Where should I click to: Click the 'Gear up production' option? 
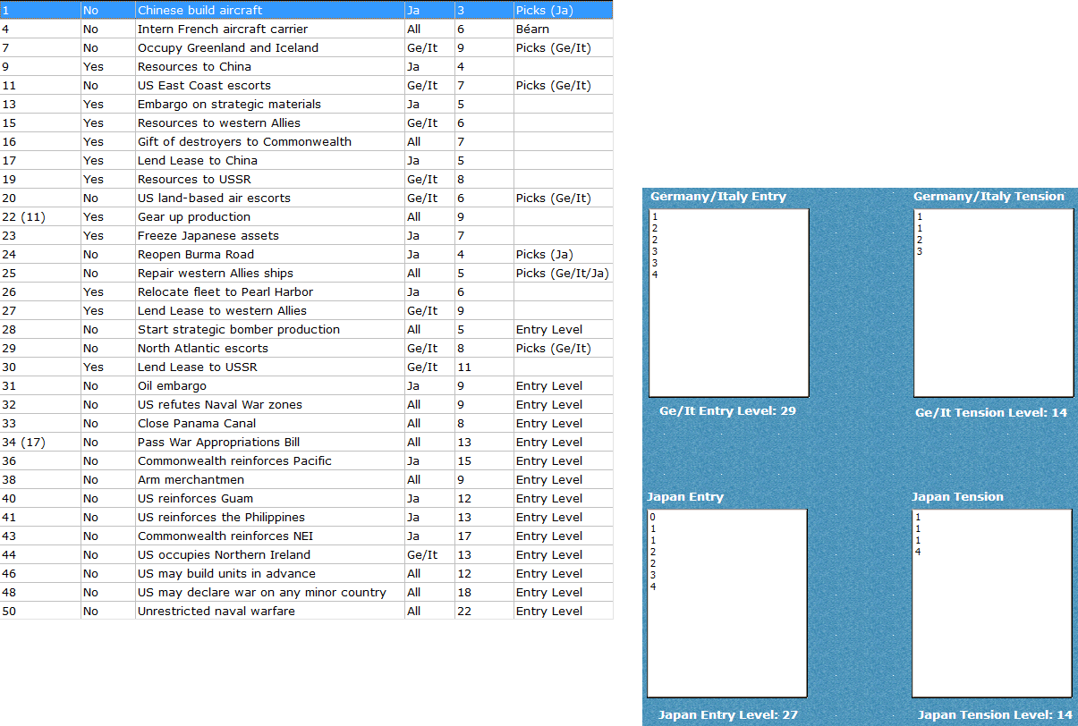point(307,216)
